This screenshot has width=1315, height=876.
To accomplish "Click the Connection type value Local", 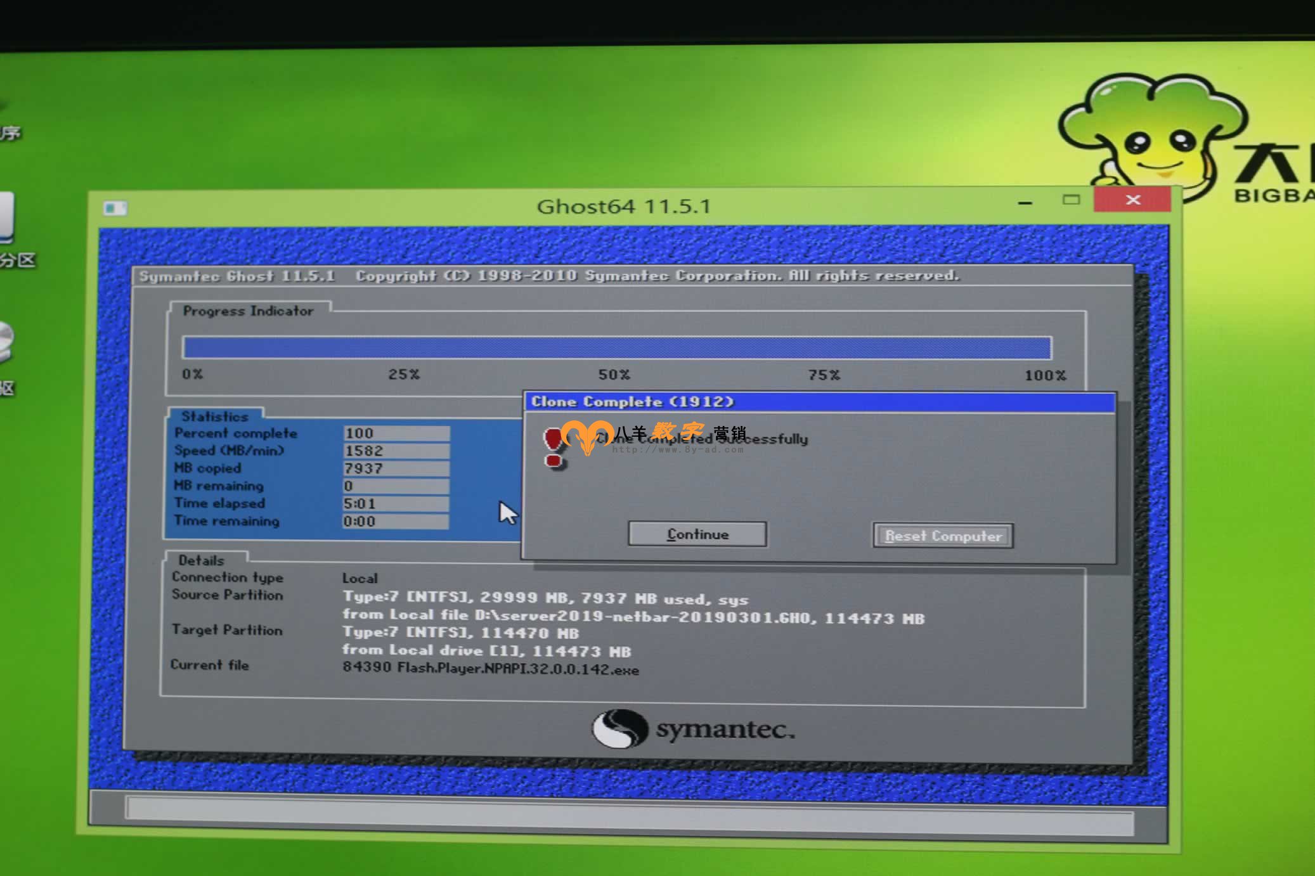I will [360, 578].
